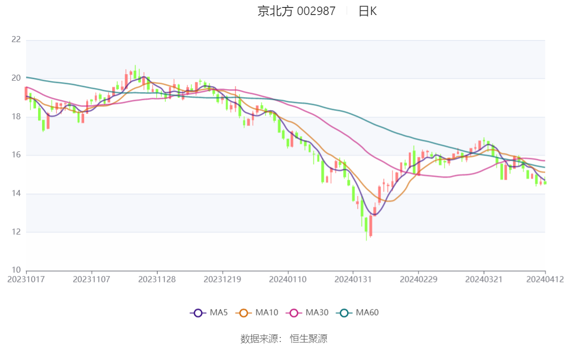Disable the MA60 series via legend label
Image resolution: width=568 pixels, height=345 pixels.
coord(367,313)
